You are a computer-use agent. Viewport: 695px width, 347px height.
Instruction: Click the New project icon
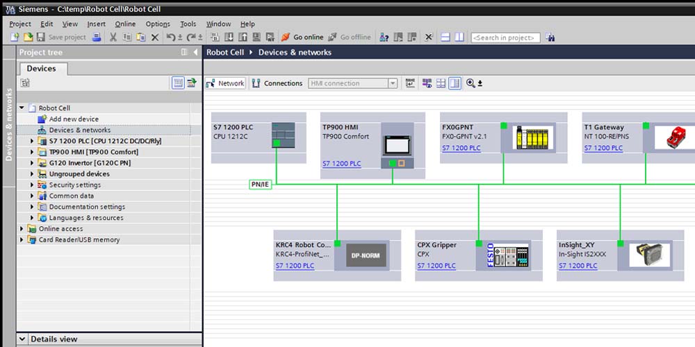point(15,37)
